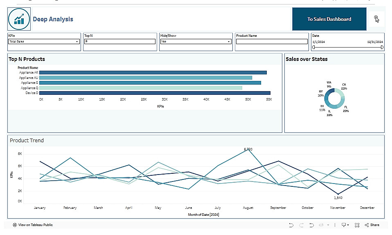Toggle the full screen icon

357,225
